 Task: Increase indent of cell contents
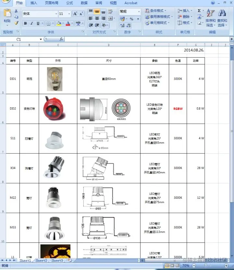pyautogui.click(x=97, y=25)
